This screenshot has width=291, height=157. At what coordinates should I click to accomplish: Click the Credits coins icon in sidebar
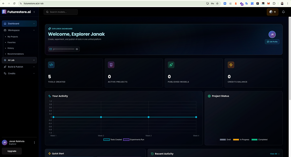click(x=5, y=74)
